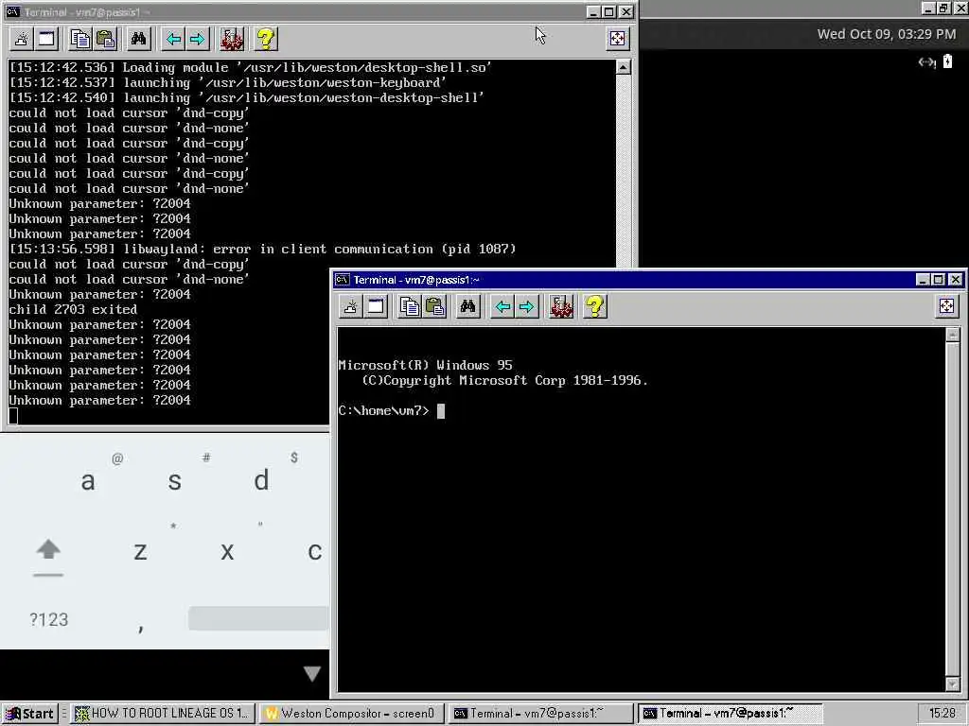Tap the 'a' key on the on-screen keyboard

click(88, 480)
